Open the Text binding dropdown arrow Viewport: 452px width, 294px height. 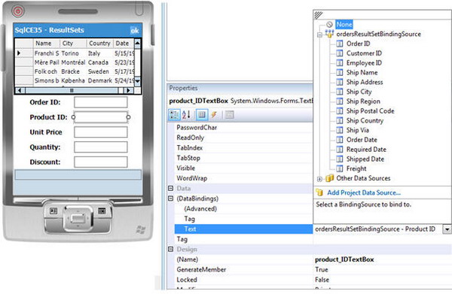point(447,229)
